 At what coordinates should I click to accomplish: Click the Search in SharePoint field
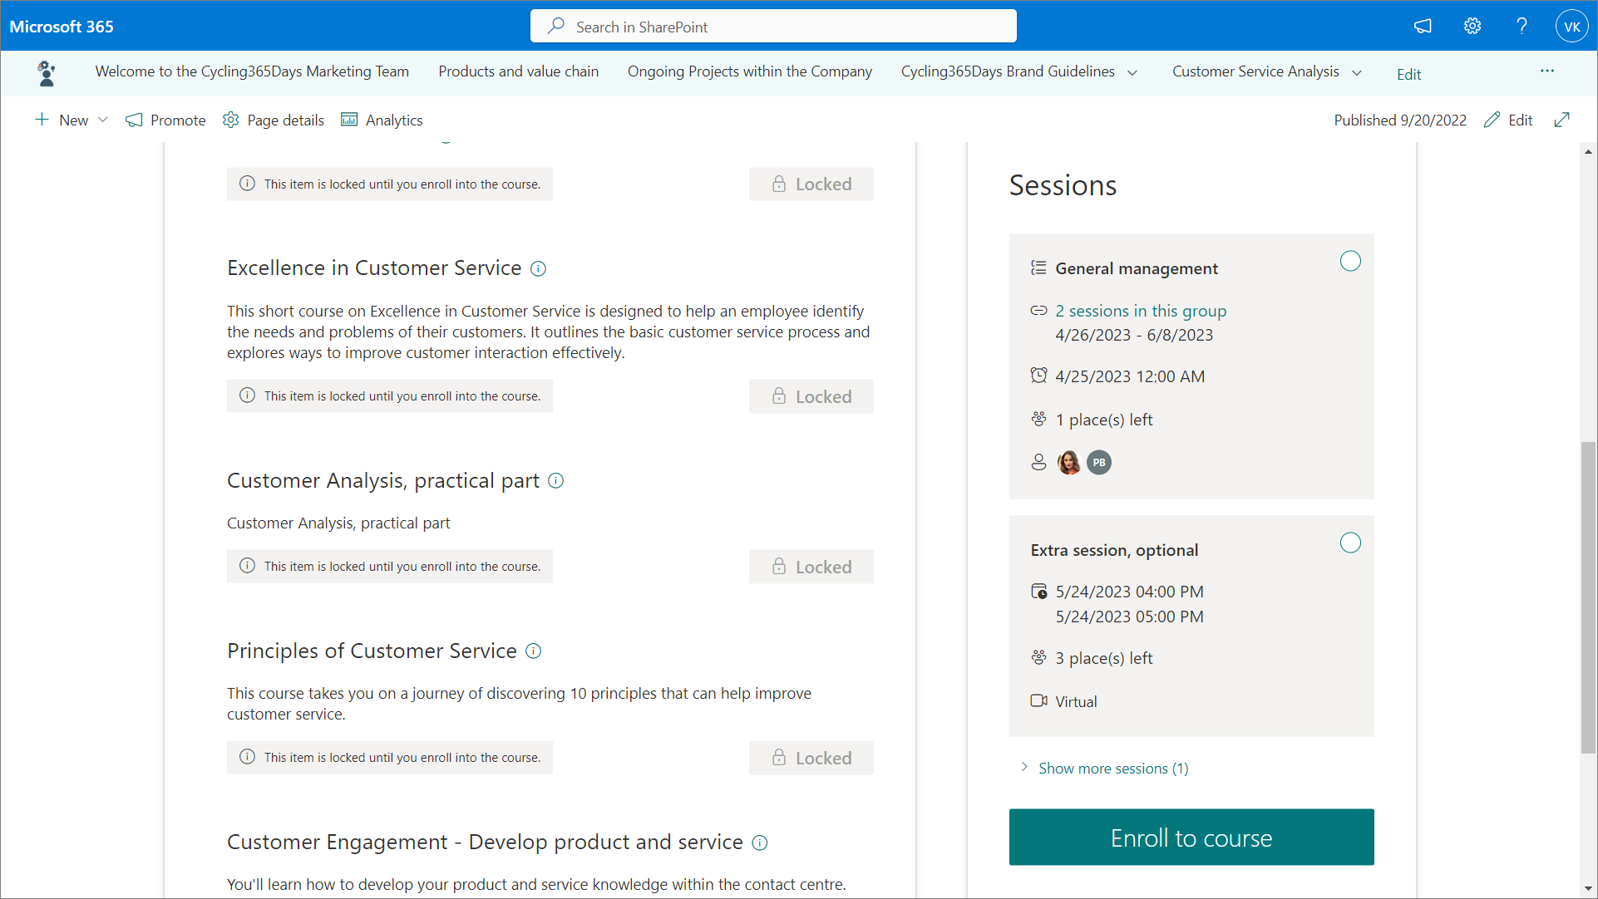click(773, 27)
